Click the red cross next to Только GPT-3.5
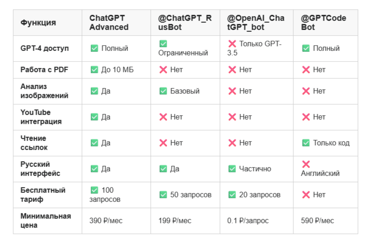Screen dimensions: 373x236 (x=232, y=44)
